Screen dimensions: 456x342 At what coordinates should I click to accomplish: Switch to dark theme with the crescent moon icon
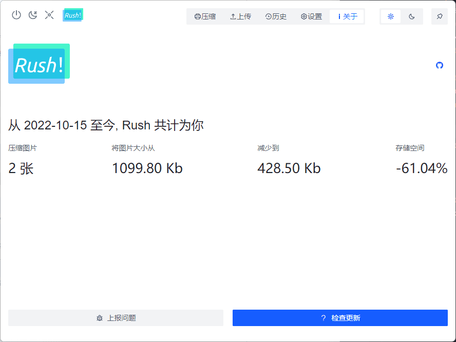411,16
